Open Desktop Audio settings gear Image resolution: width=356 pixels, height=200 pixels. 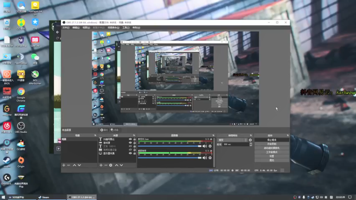[210, 158]
